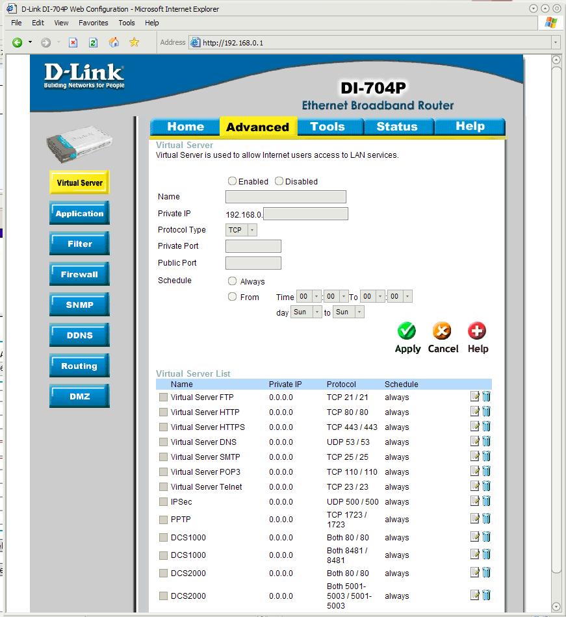Open the Favorites menu
The image size is (566, 617).
pos(93,23)
